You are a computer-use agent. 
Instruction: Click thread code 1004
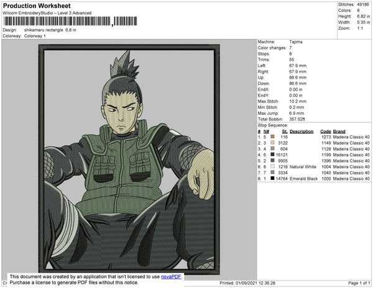tap(326, 166)
